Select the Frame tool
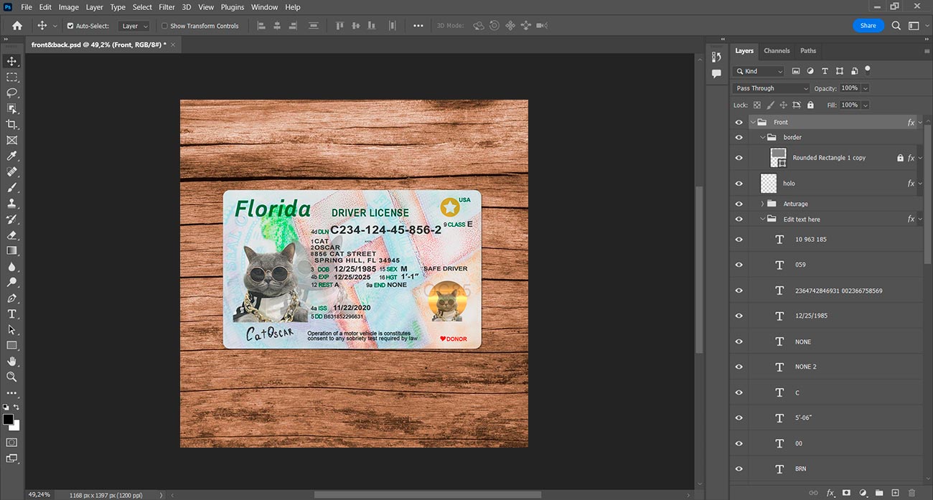Screen dimensions: 933x500 [11, 140]
